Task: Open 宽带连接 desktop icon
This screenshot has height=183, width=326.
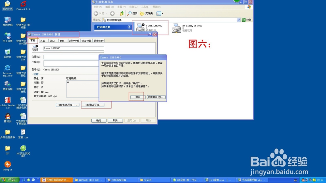Action: [x=7, y=85]
